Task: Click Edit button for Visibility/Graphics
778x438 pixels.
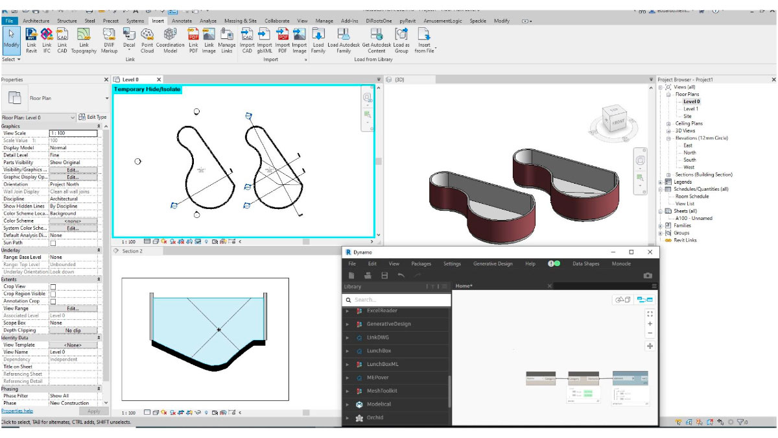Action: coord(73,169)
